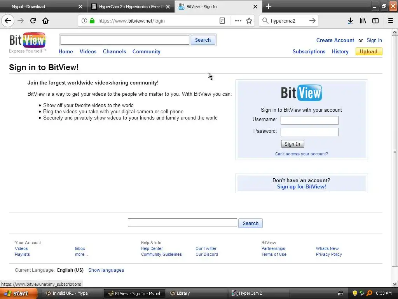The image size is (398, 299).
Task: Open the downloads panel
Action: coord(351,21)
